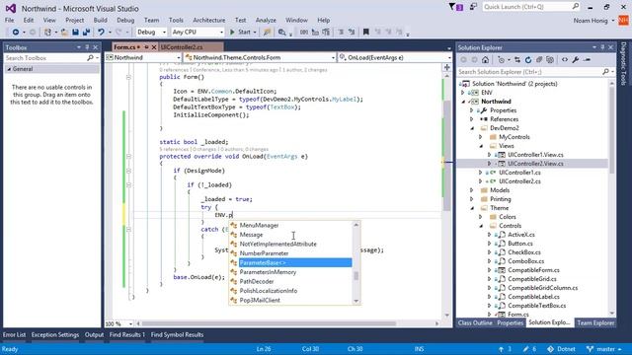The image size is (632, 355).
Task: Click the uncomment lines toolbar icon
Action: 352,33
